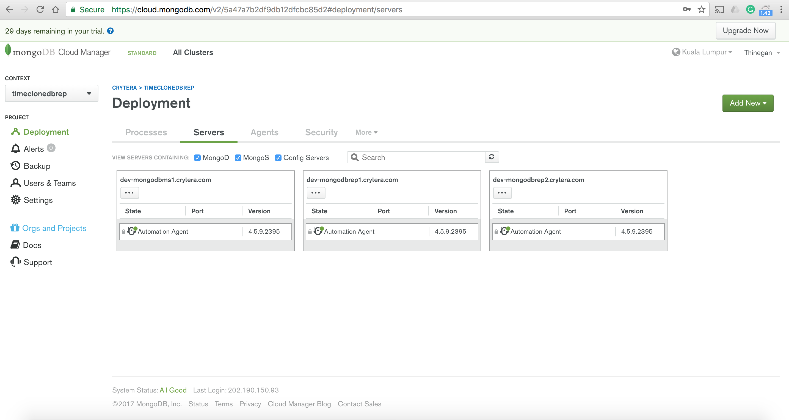
Task: Toggle the MongoS checkbox filter off
Action: (238, 157)
